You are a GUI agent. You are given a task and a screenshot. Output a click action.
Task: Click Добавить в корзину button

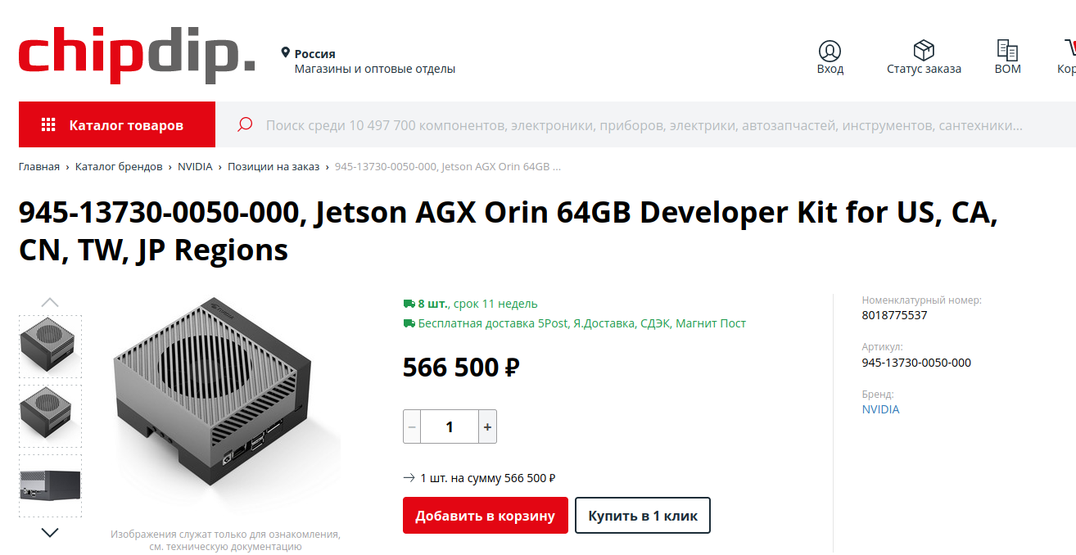click(486, 516)
